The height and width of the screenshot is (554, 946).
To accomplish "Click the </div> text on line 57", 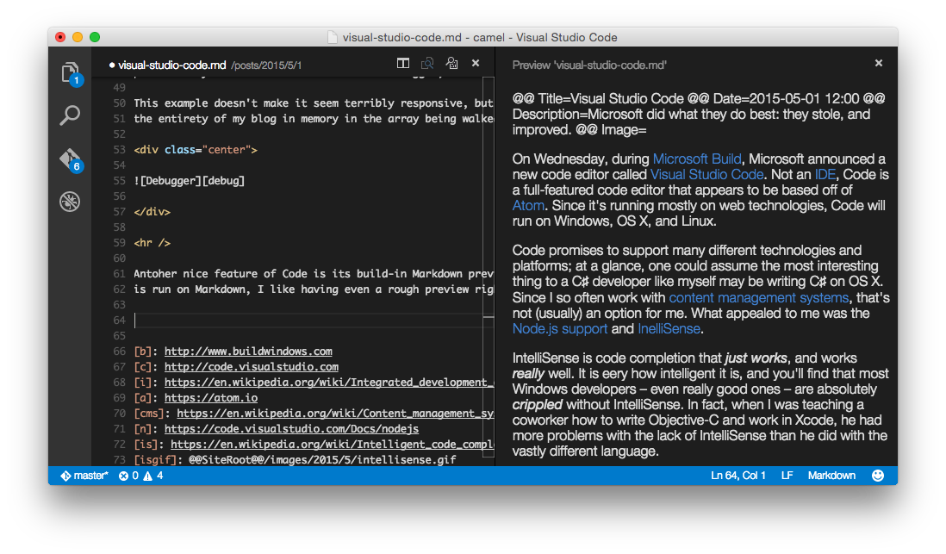I will 152,212.
